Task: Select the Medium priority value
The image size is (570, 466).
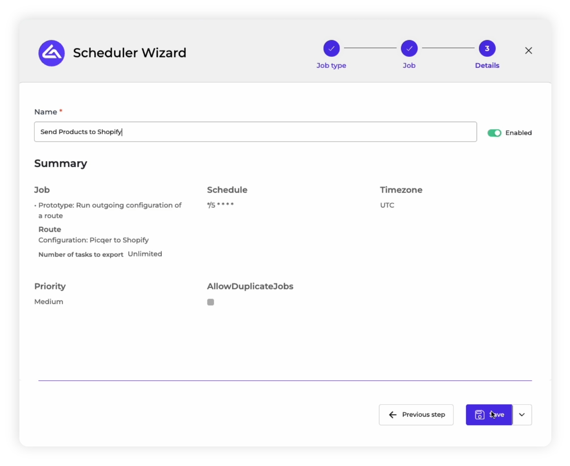Action: [49, 302]
